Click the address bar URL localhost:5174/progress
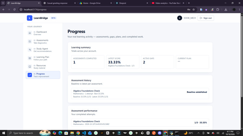Image resolution: width=243 pixels, height=136 pixels. coord(35,9)
